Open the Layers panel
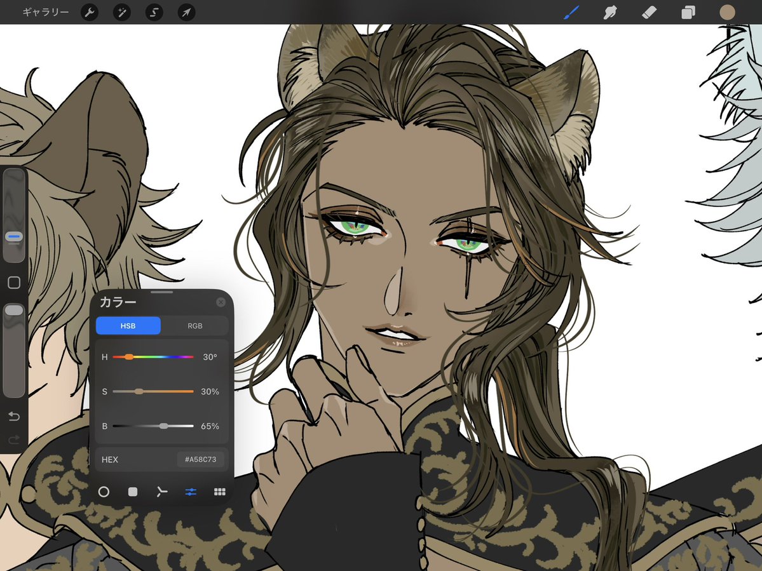Viewport: 762px width, 571px height. click(688, 12)
